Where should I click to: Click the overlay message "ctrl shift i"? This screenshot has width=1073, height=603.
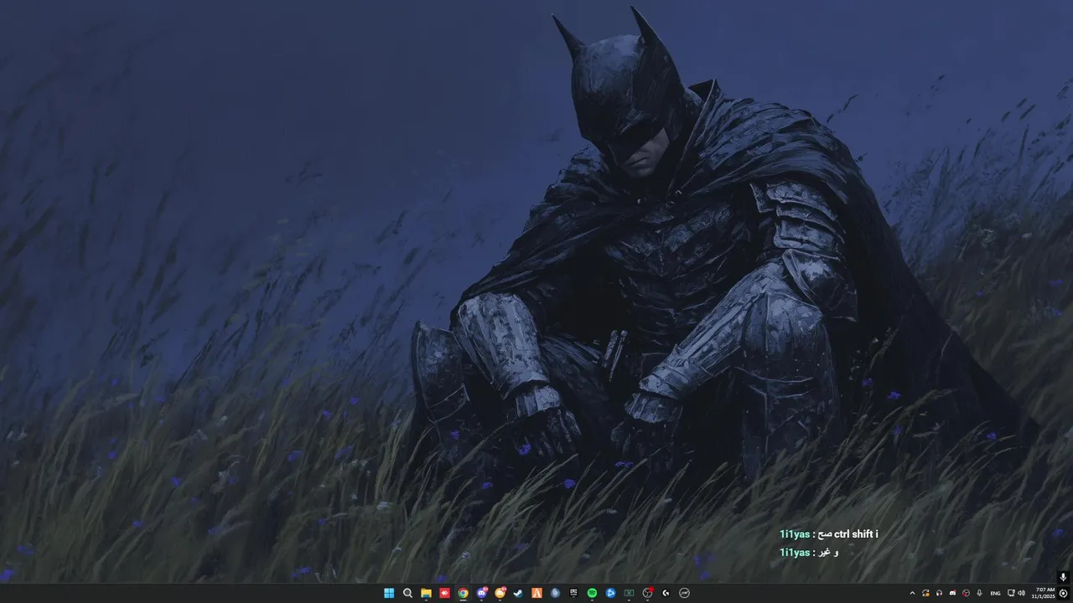coord(856,533)
